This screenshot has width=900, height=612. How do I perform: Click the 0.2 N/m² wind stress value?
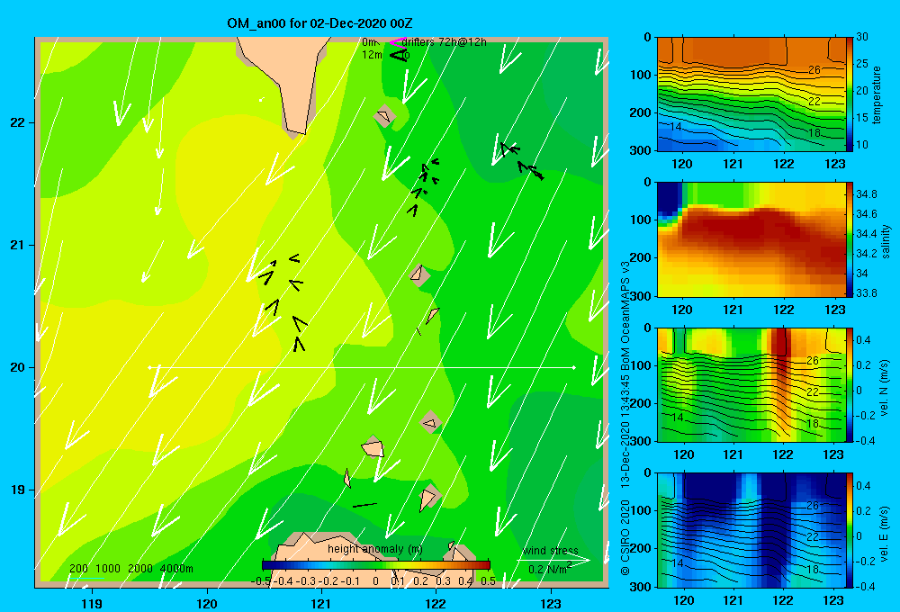(549, 569)
